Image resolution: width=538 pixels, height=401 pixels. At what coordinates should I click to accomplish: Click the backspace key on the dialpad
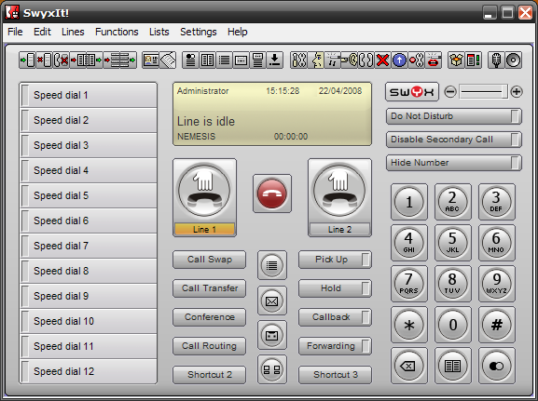(408, 366)
